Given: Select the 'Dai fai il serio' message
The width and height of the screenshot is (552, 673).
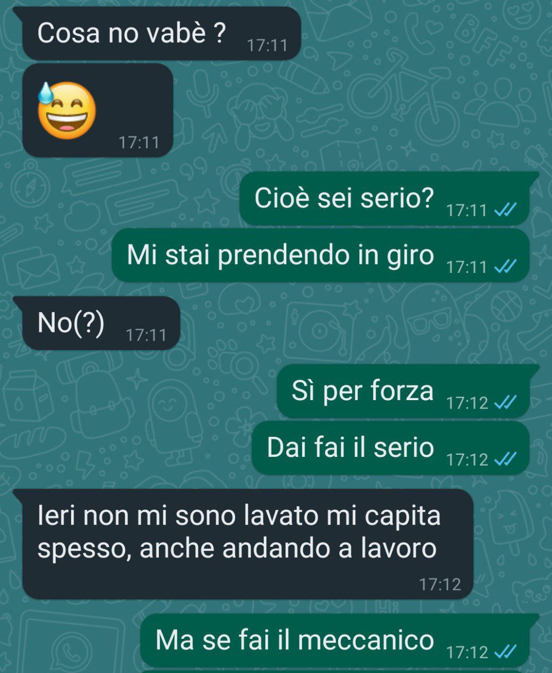Looking at the screenshot, I should [x=390, y=447].
